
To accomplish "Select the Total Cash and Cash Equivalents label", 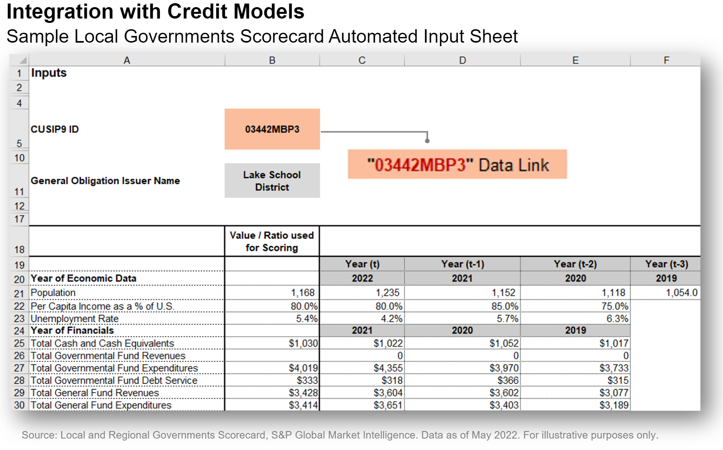I will point(102,343).
